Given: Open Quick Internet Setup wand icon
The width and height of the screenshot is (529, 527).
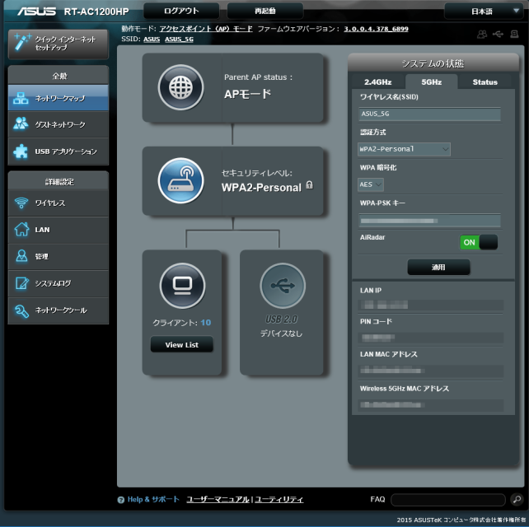Looking at the screenshot, I should (x=22, y=43).
